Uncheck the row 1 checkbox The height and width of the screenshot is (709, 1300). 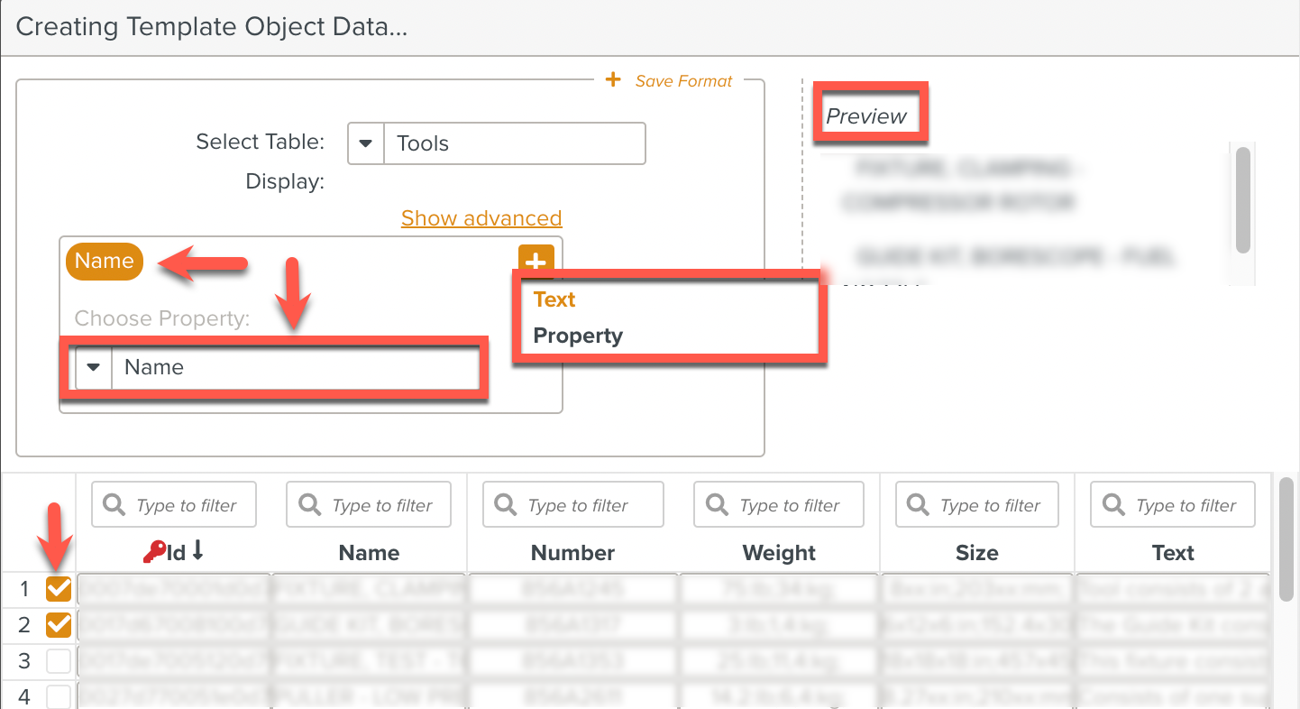(x=59, y=589)
